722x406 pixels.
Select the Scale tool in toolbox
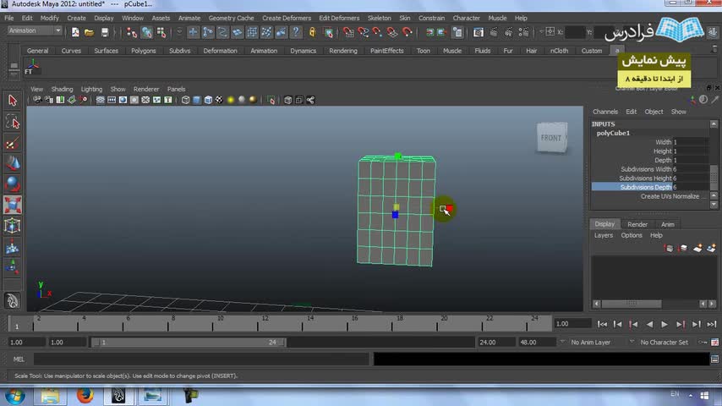click(13, 205)
